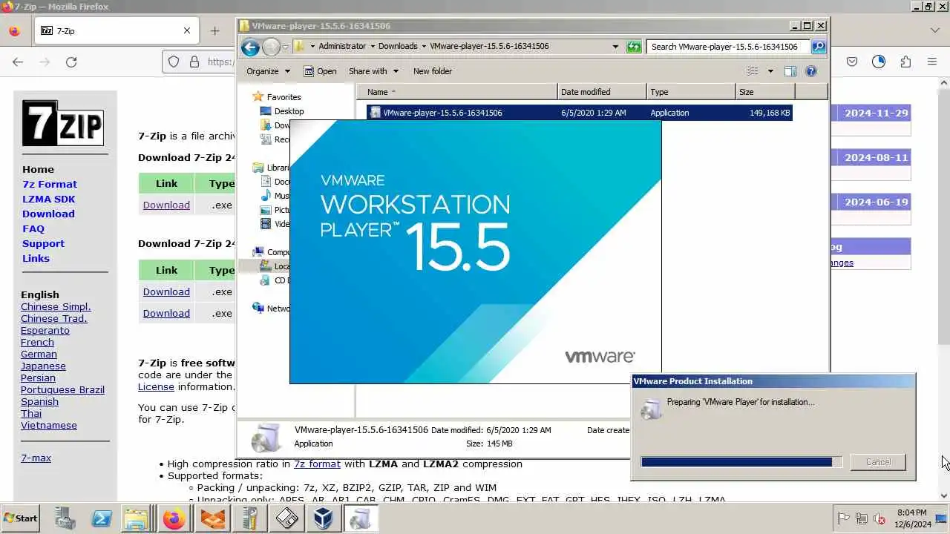The image size is (950, 534).
Task: Open the Firefox extensions puzzle icon
Action: point(905,62)
